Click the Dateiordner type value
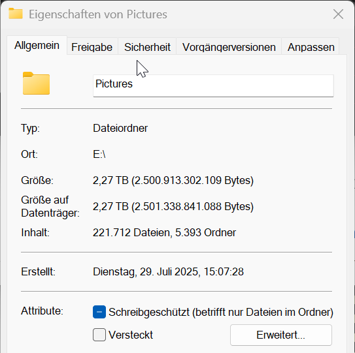The width and height of the screenshot is (355, 353). click(x=120, y=128)
